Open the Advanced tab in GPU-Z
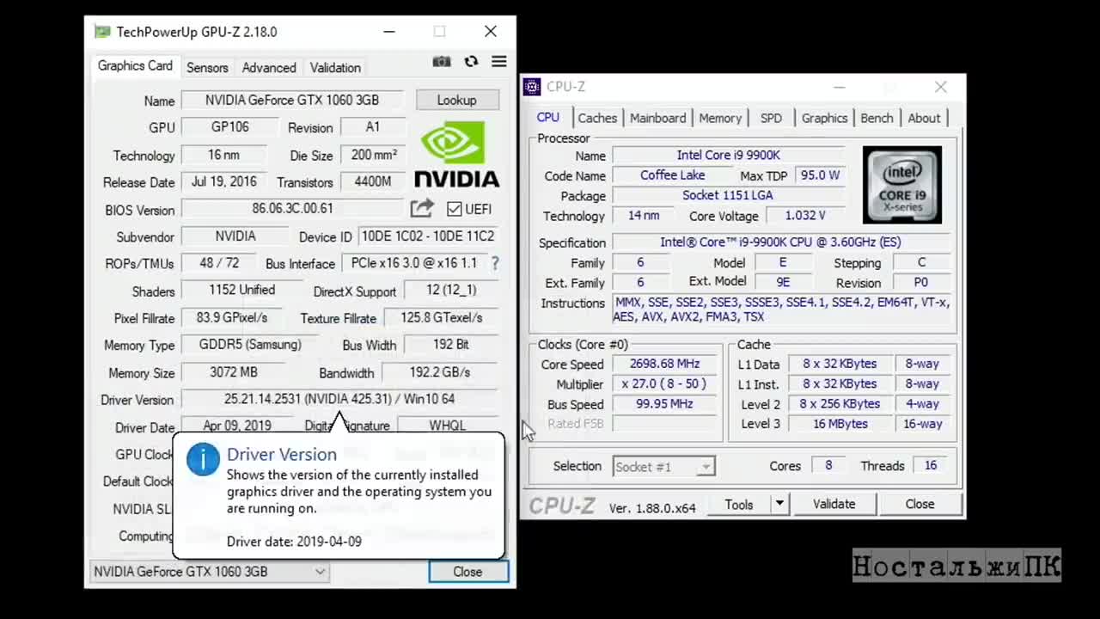Screen dimensions: 1100x619 tap(269, 68)
